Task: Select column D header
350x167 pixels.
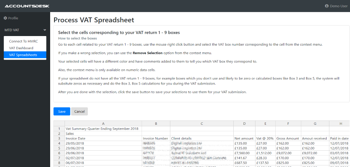Action: tap(244, 124)
